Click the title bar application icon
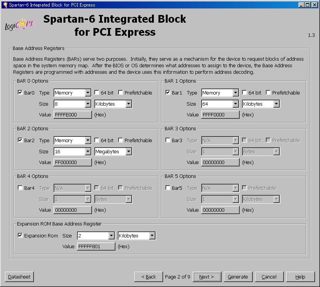 [x=5, y=5]
